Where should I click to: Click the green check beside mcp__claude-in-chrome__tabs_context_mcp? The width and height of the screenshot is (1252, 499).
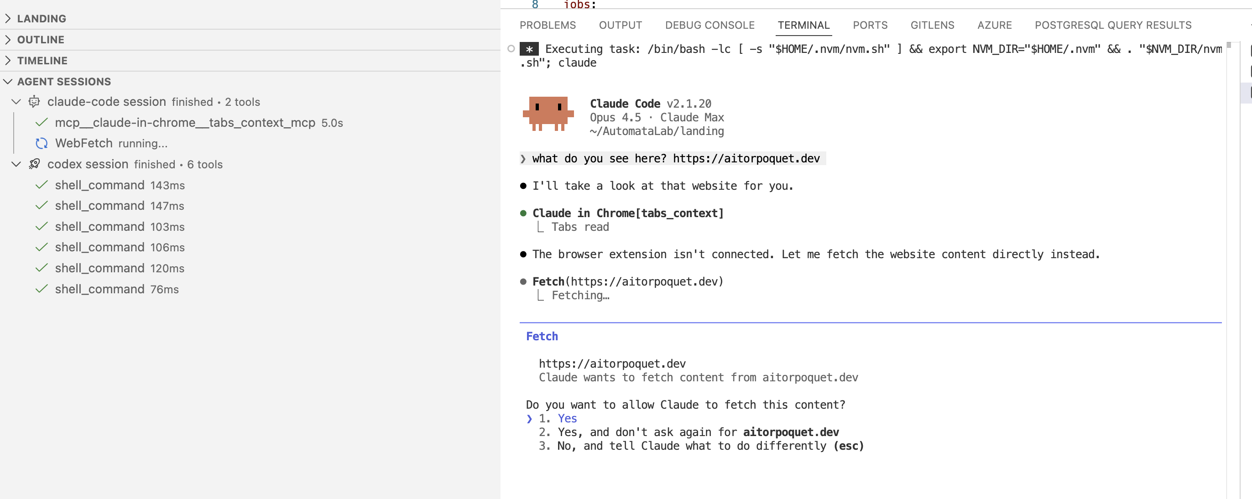click(42, 122)
